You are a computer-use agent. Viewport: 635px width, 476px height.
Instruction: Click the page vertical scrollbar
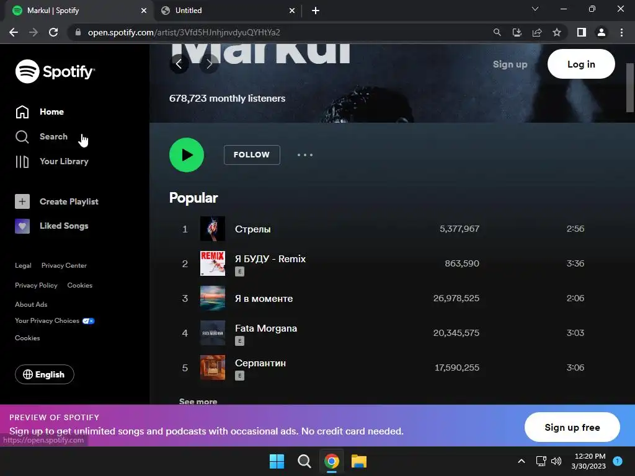tap(630, 87)
